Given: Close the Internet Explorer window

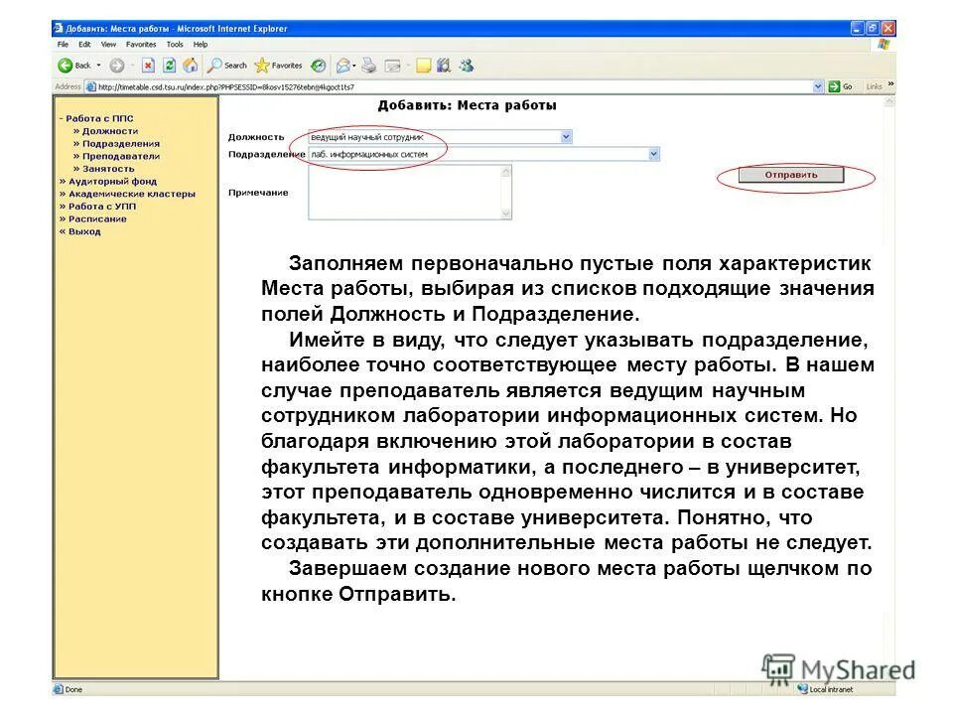Looking at the screenshot, I should [887, 28].
